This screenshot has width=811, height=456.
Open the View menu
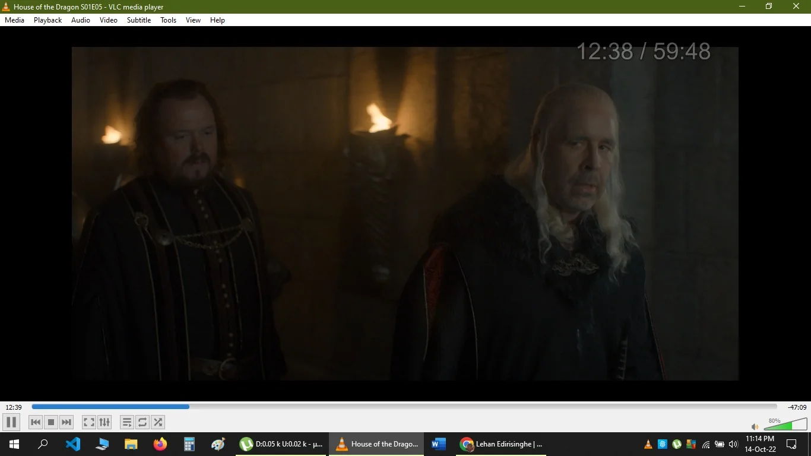[x=194, y=20]
